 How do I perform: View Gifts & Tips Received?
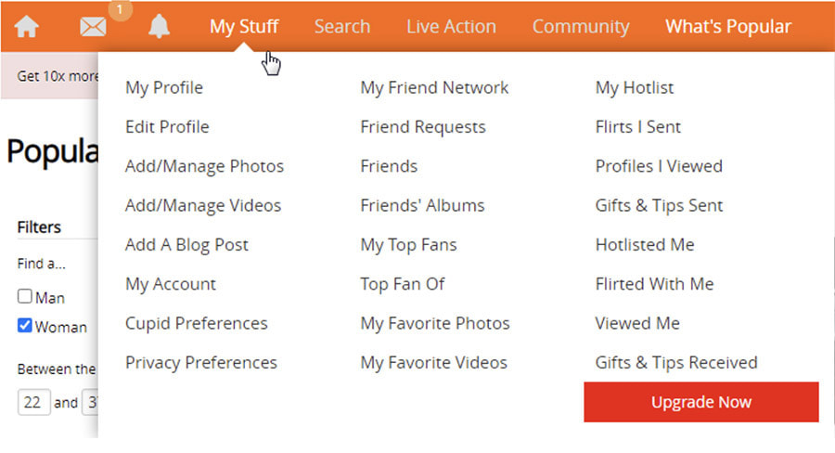[x=676, y=362]
